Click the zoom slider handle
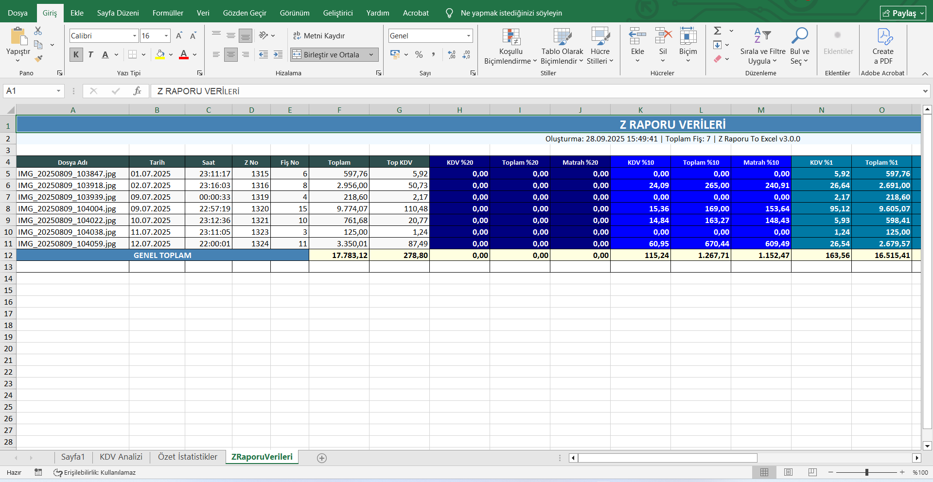The width and height of the screenshot is (933, 482). point(866,472)
